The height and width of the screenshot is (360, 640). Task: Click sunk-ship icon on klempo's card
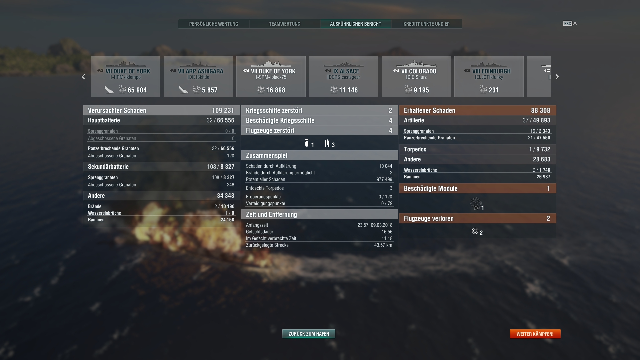click(109, 90)
